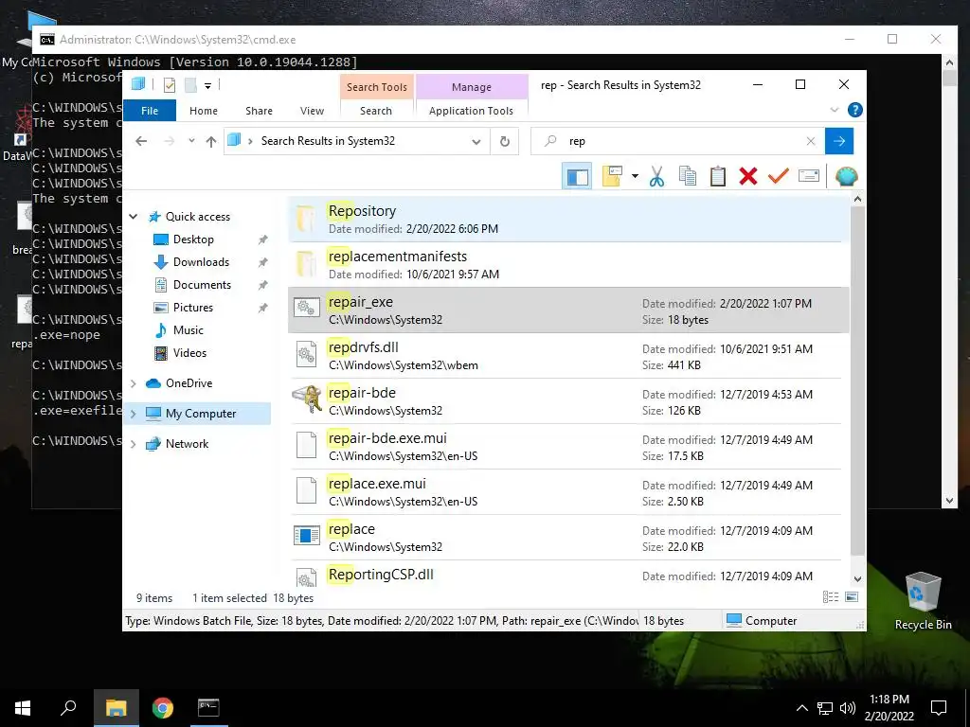
Task: Select the replacementmanifests folder result
Action: pos(568,265)
